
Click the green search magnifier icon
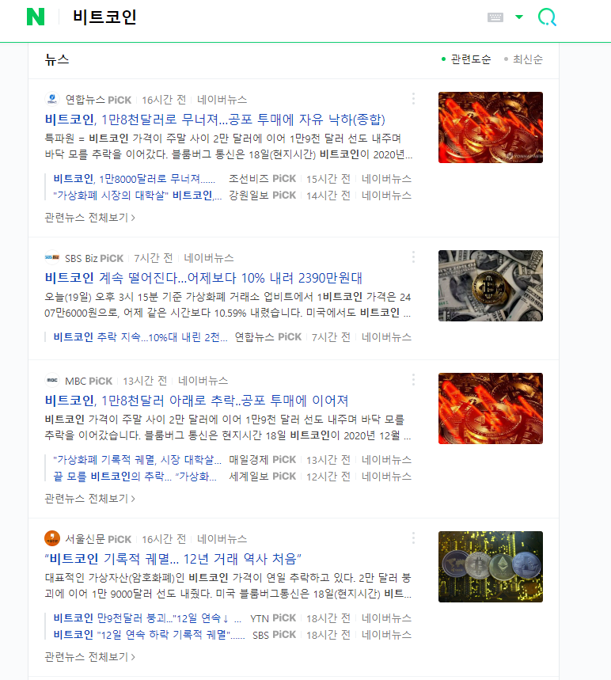coord(547,17)
